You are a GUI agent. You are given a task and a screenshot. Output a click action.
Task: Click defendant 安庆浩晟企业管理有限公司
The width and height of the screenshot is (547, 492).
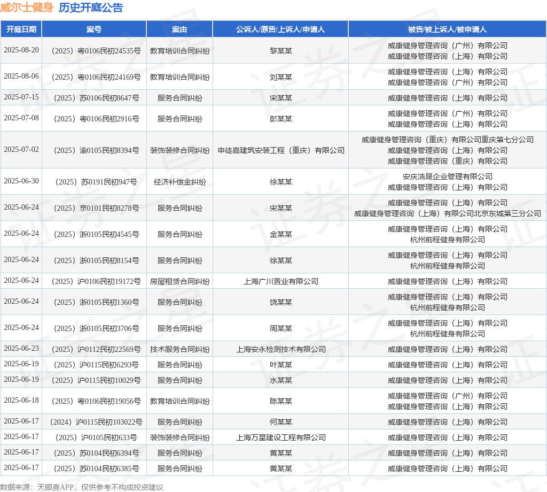click(447, 176)
